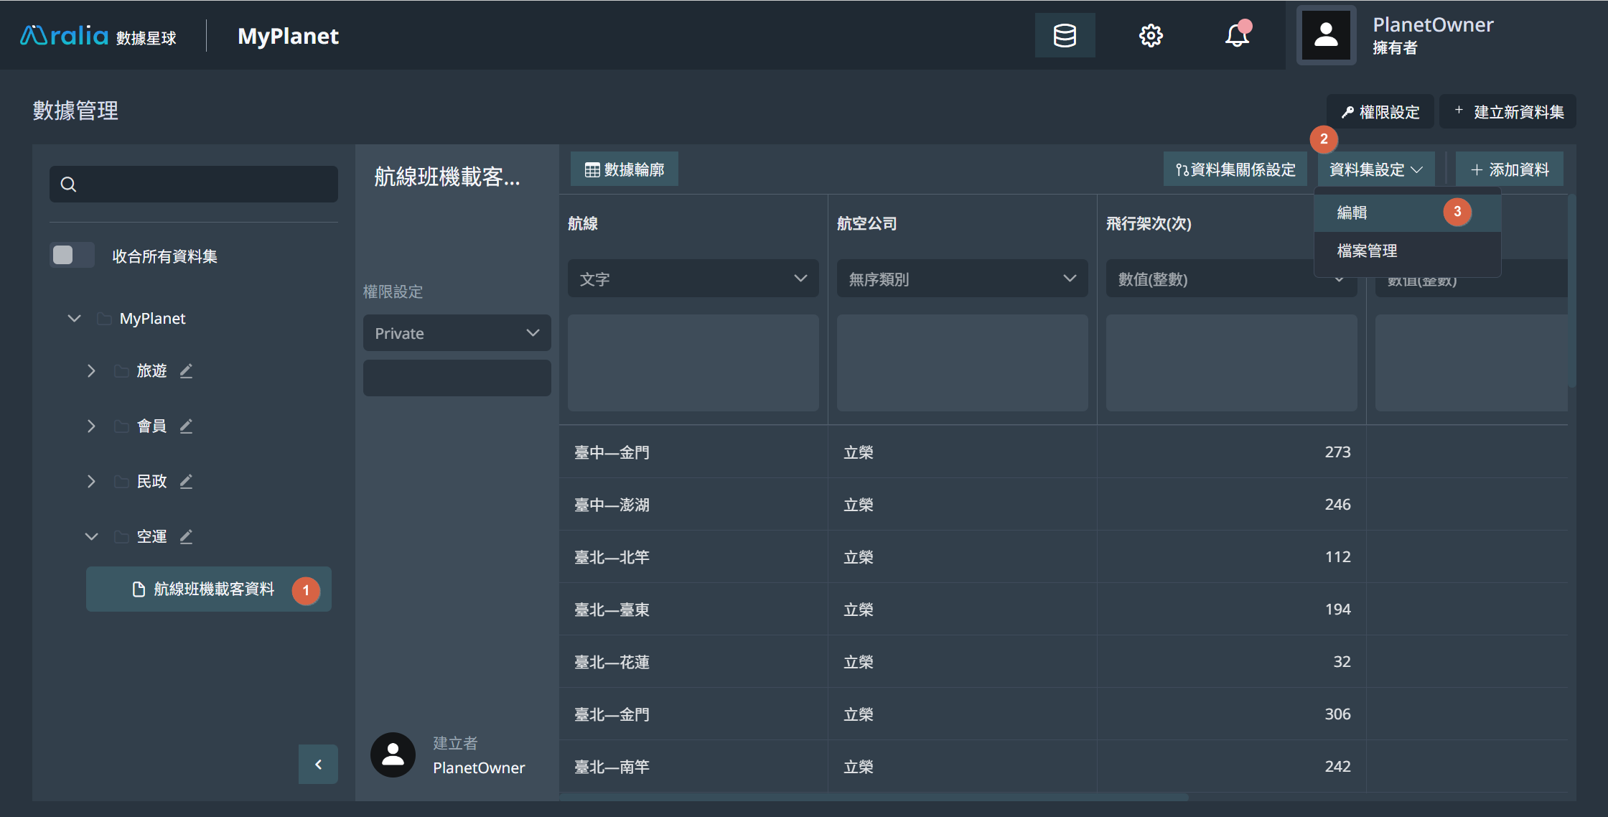Click the 臺中—澎湖 cell
The width and height of the screenshot is (1608, 817).
click(x=693, y=505)
